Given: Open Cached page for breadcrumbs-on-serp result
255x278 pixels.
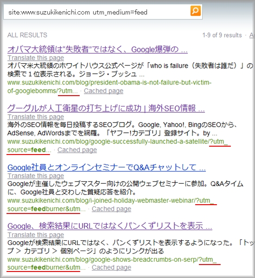Looking at the screenshot, I should (111, 267).
